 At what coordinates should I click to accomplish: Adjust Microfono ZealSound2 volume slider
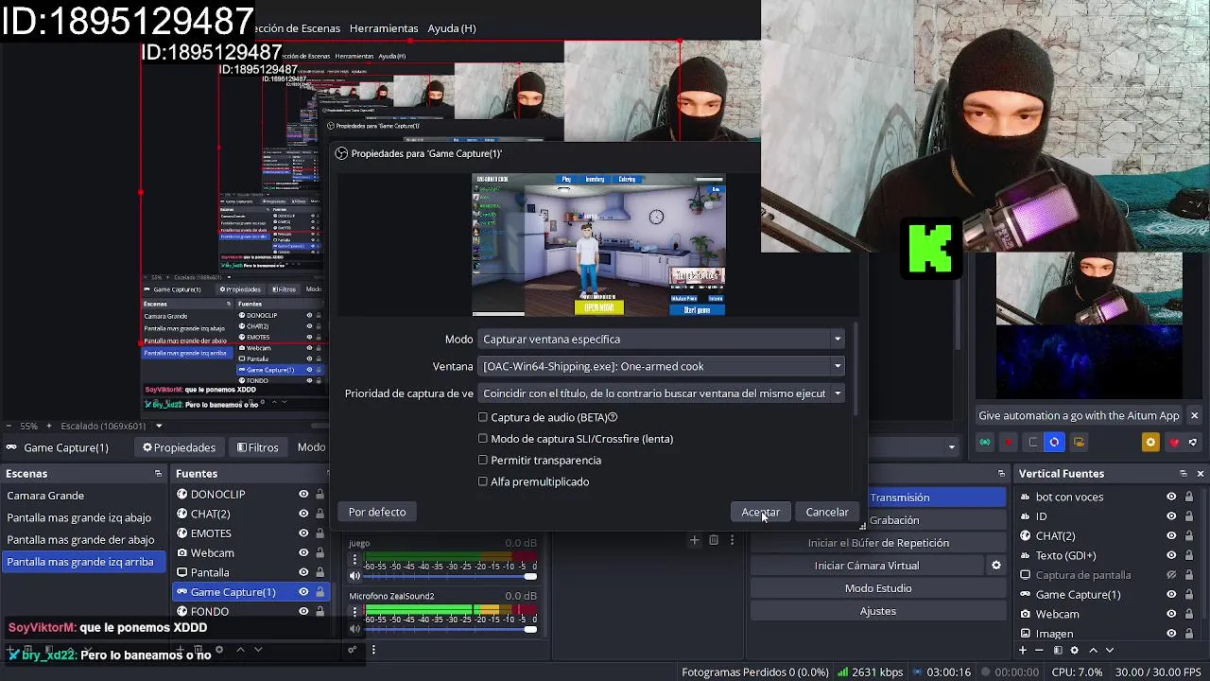click(x=451, y=629)
